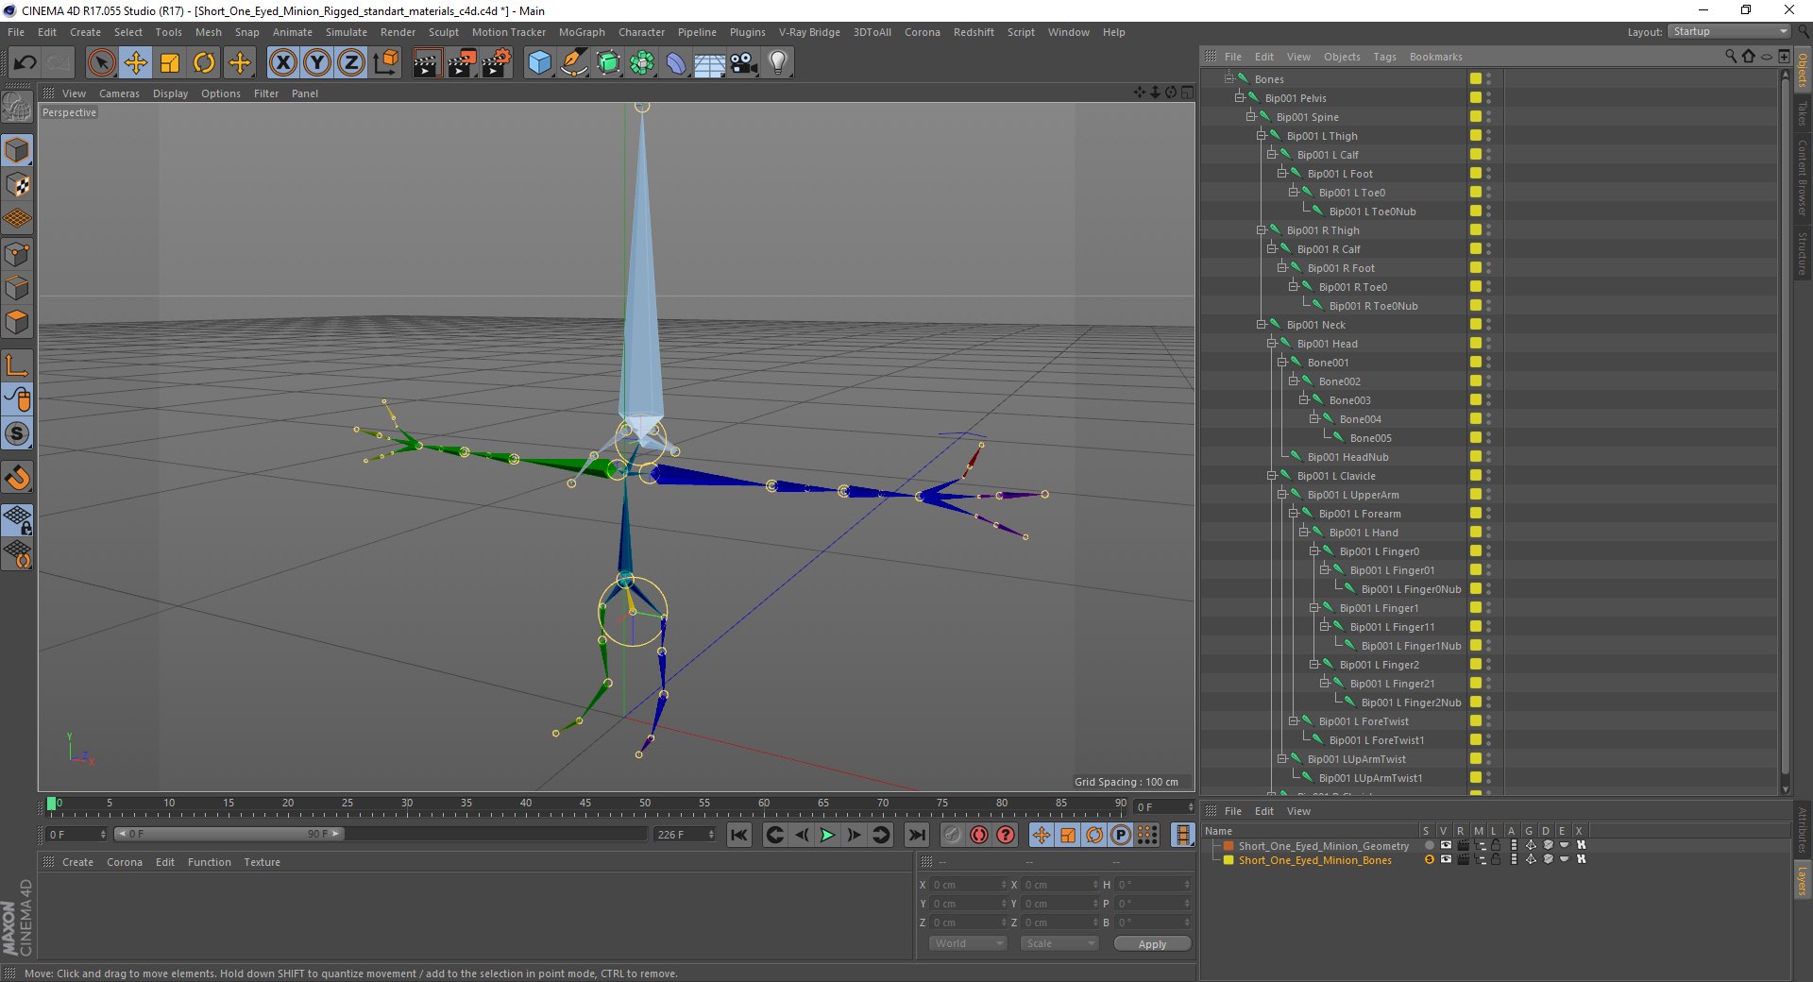Viewport: 1813px width, 982px height.
Task: Click the Apply button
Action: [1151, 944]
